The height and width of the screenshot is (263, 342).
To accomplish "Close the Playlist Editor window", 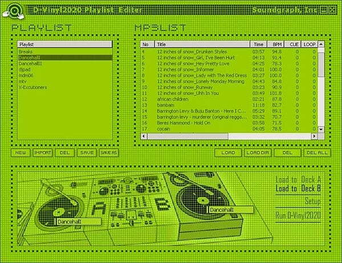I will [332, 10].
